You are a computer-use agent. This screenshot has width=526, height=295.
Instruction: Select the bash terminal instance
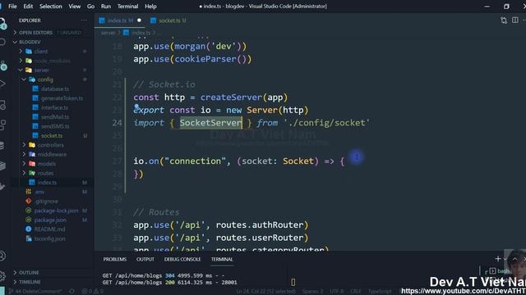(500, 271)
